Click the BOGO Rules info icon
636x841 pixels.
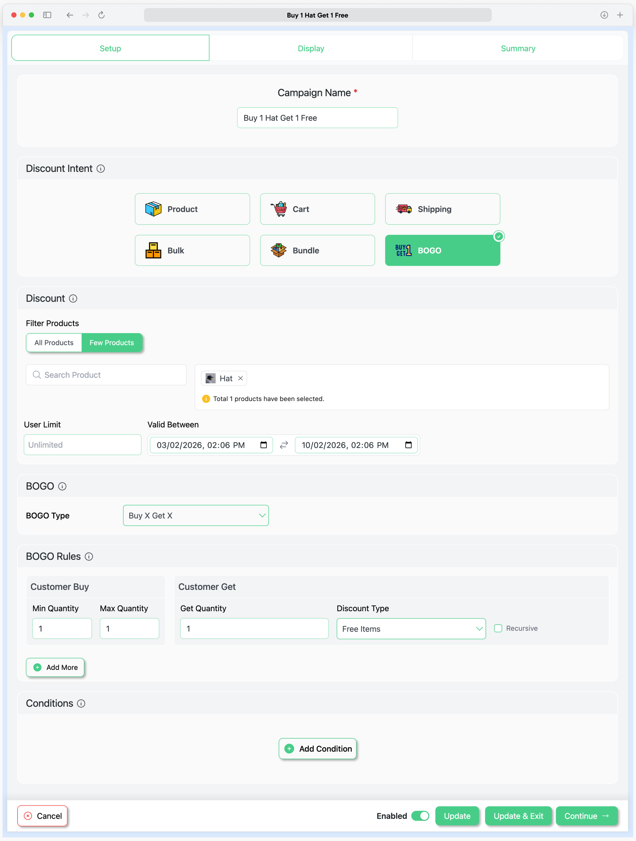[89, 556]
